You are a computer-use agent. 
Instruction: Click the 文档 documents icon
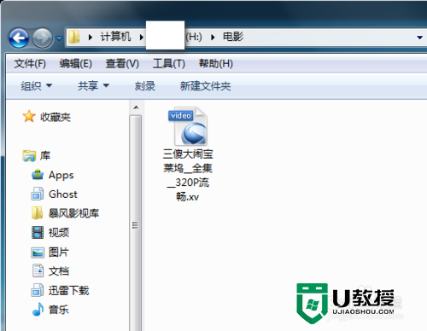coord(38,270)
